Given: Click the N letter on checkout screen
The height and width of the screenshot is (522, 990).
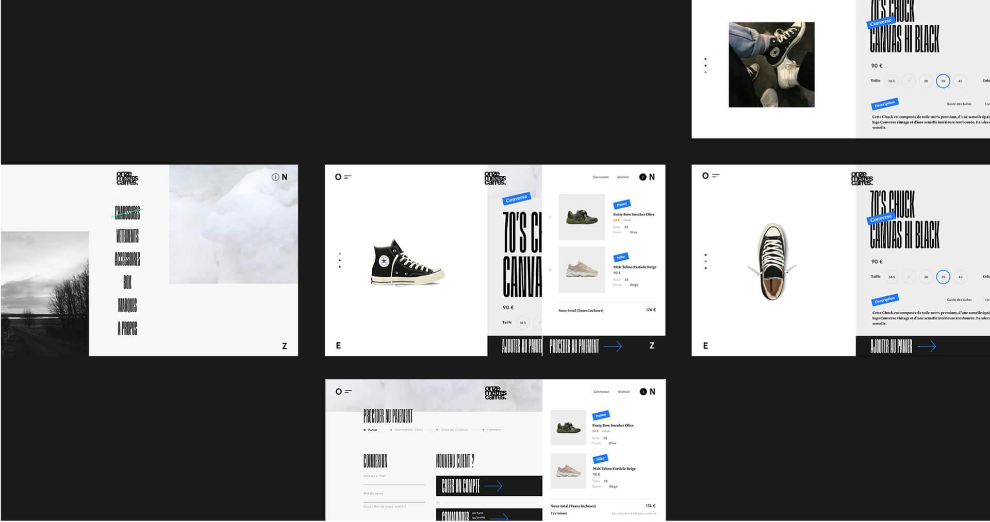Looking at the screenshot, I should click(x=652, y=392).
